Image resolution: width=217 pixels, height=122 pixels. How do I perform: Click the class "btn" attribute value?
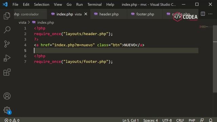coord(116,45)
